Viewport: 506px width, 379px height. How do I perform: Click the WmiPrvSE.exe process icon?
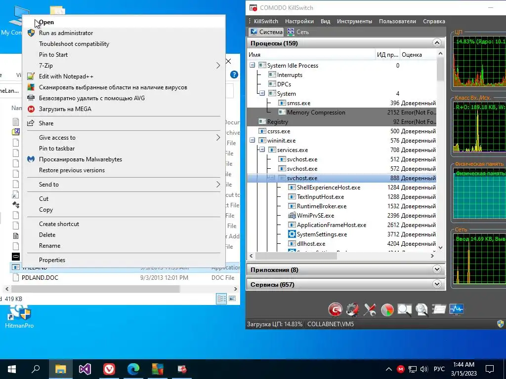click(292, 215)
